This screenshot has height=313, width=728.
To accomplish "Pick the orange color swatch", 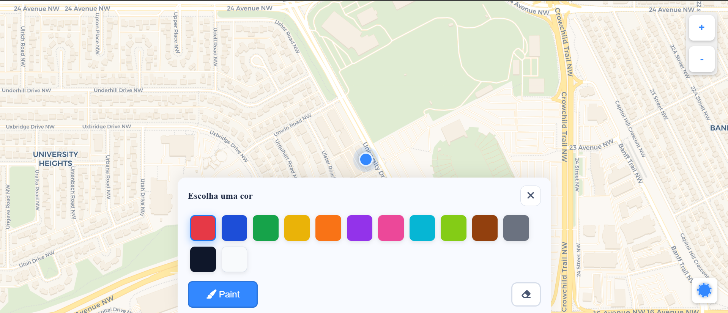I will pos(328,228).
